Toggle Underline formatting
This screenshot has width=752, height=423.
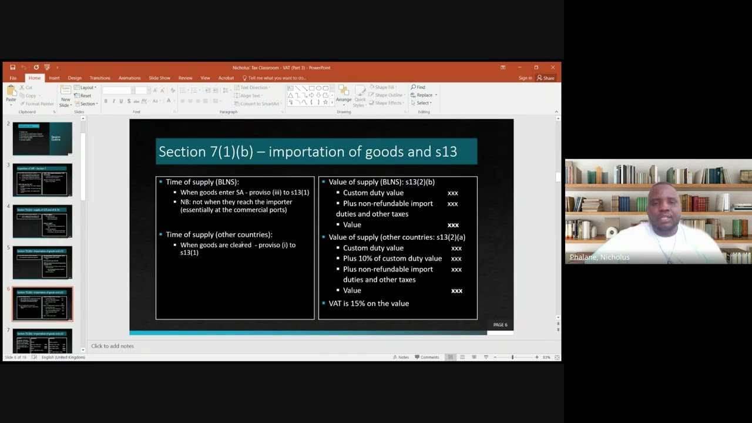tap(121, 101)
